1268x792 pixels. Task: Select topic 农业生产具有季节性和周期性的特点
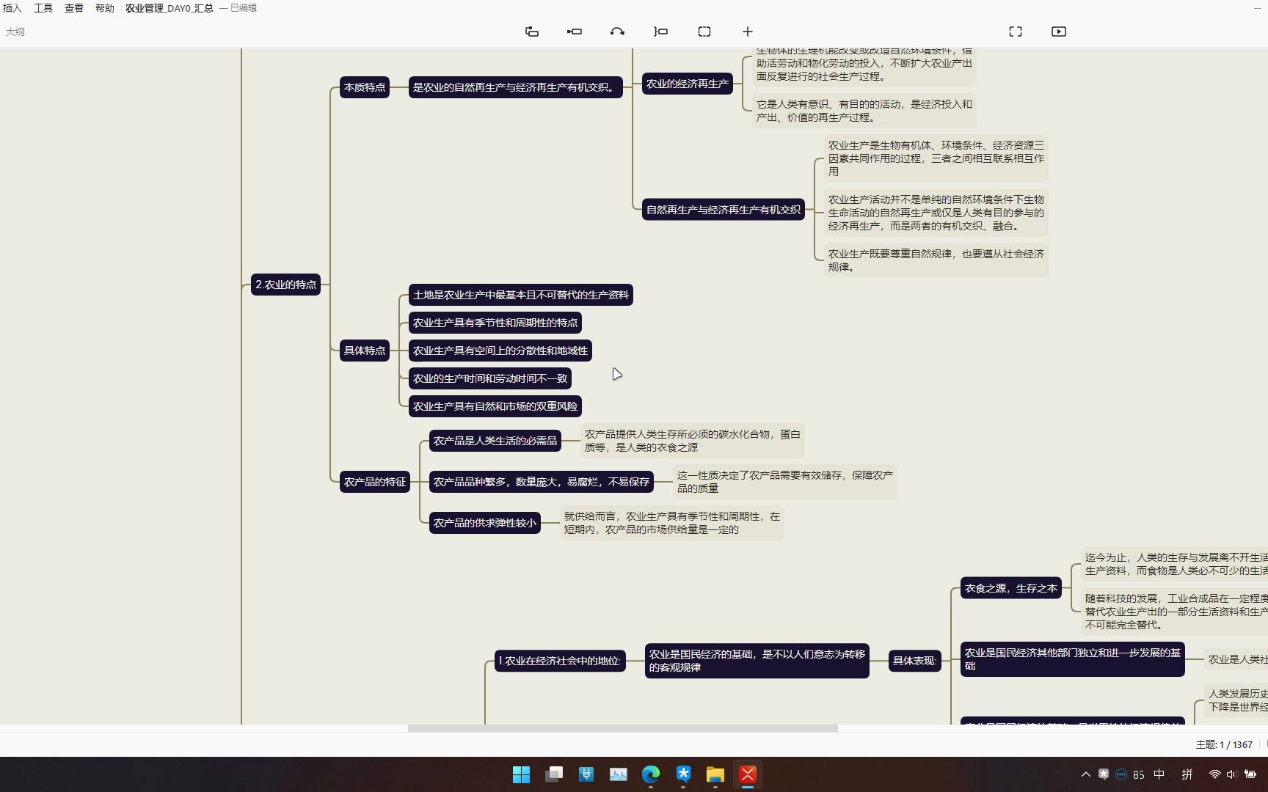coord(495,323)
